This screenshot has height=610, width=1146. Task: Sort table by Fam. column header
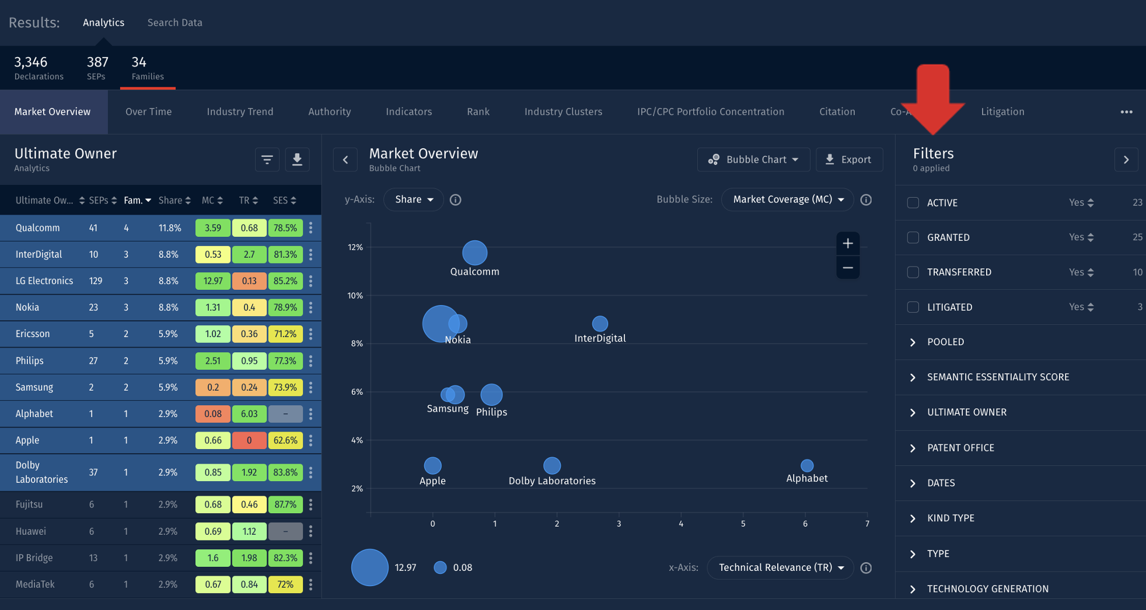click(x=137, y=200)
